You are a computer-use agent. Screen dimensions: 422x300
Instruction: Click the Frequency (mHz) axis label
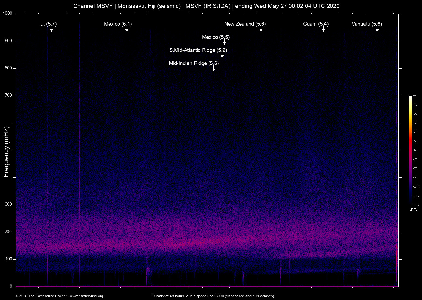point(6,152)
